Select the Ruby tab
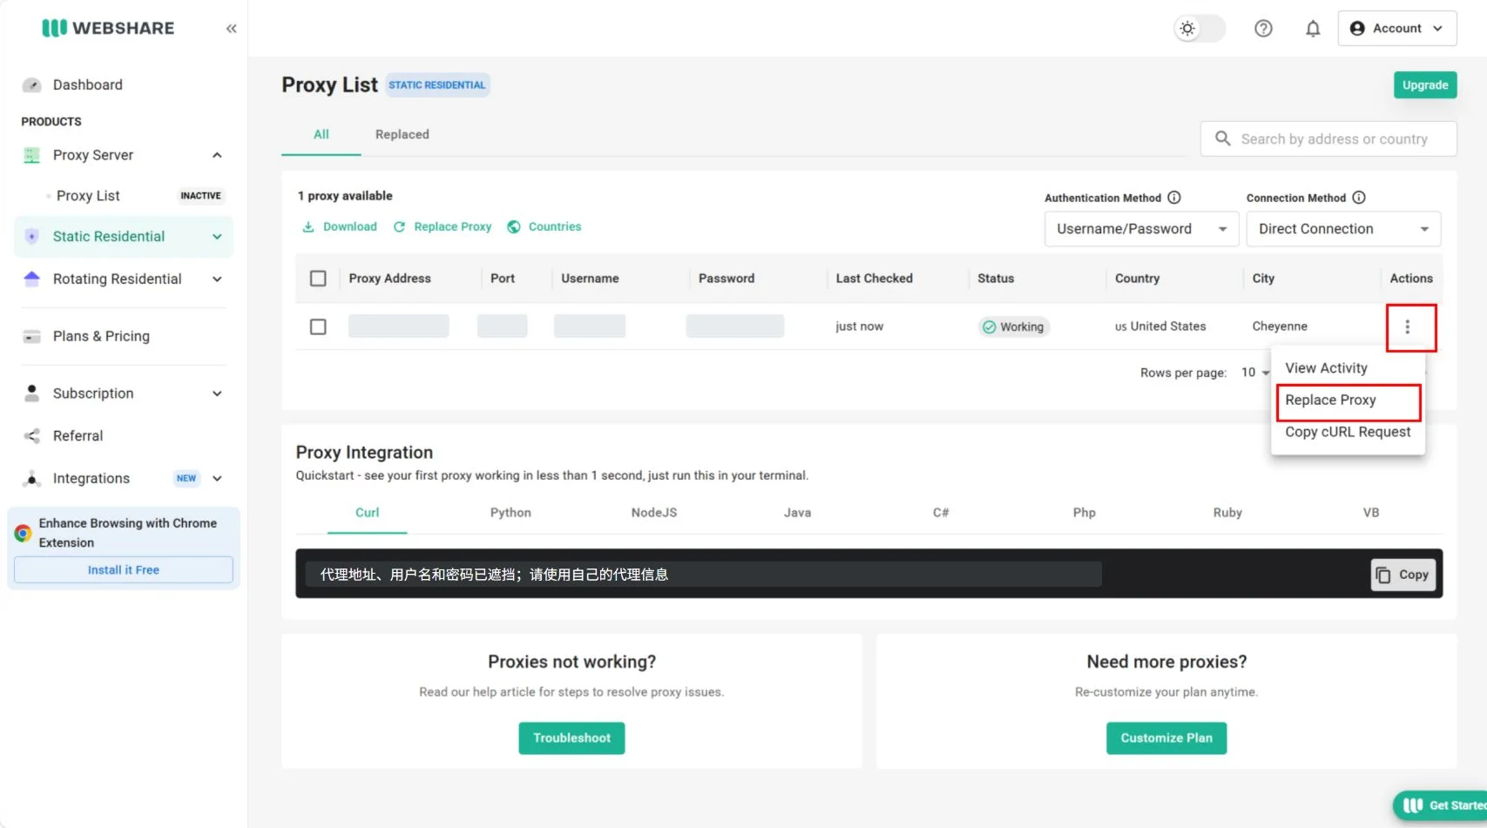The height and width of the screenshot is (828, 1487). pyautogui.click(x=1227, y=513)
